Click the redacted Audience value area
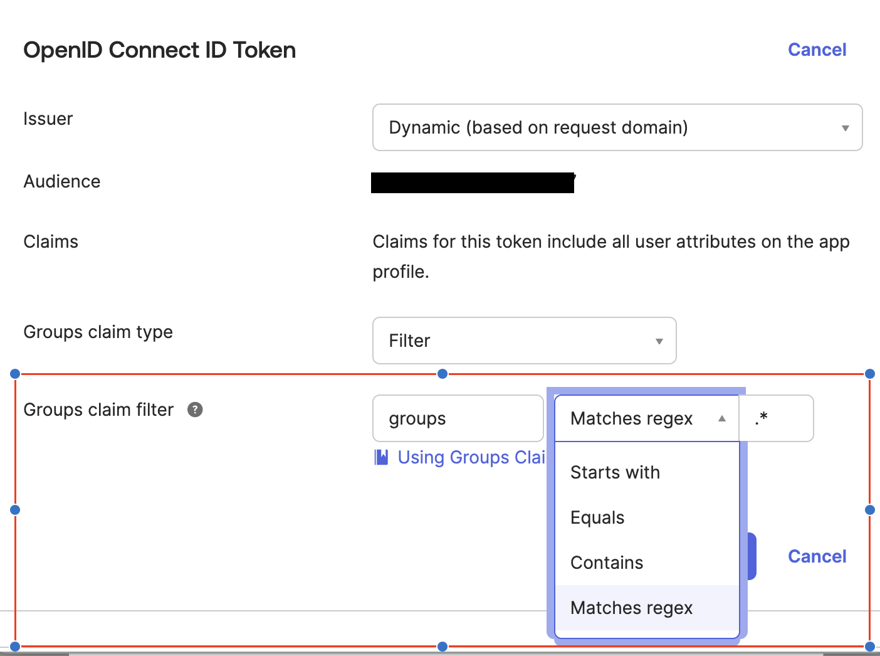 tap(472, 183)
